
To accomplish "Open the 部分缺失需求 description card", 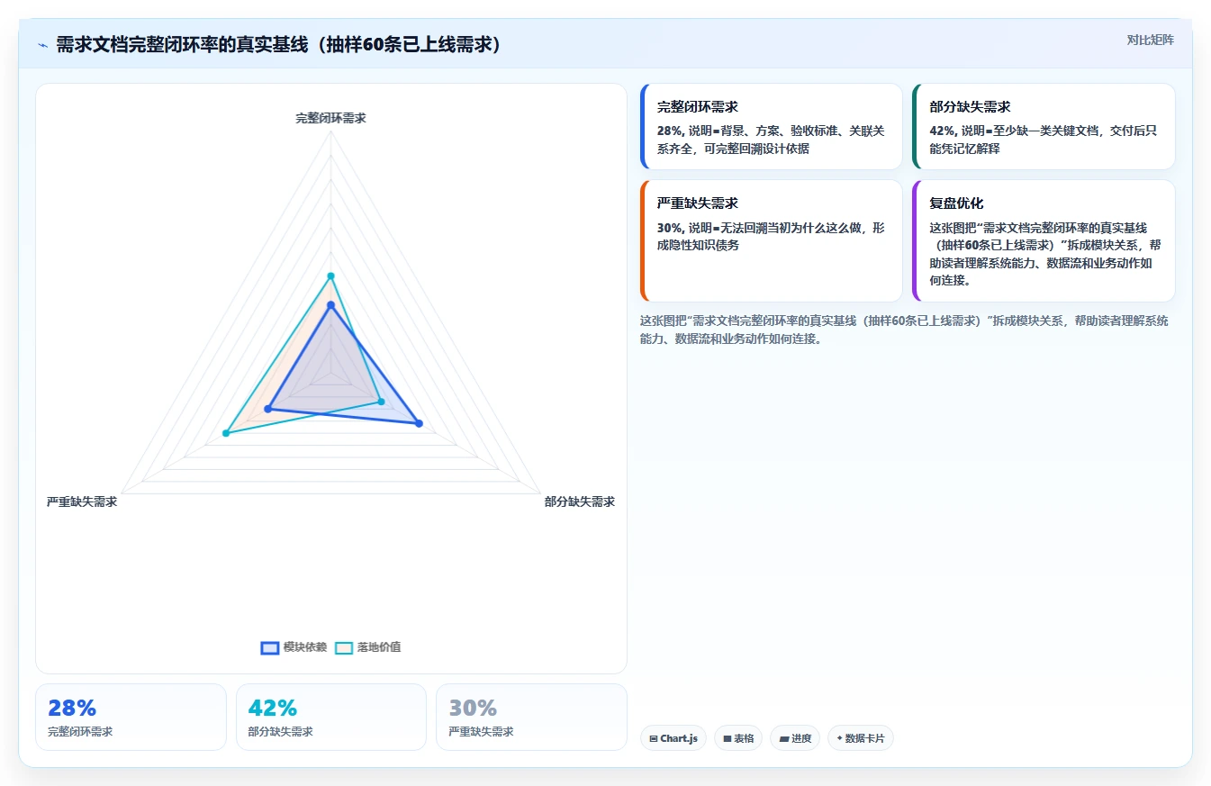I will [1044, 126].
